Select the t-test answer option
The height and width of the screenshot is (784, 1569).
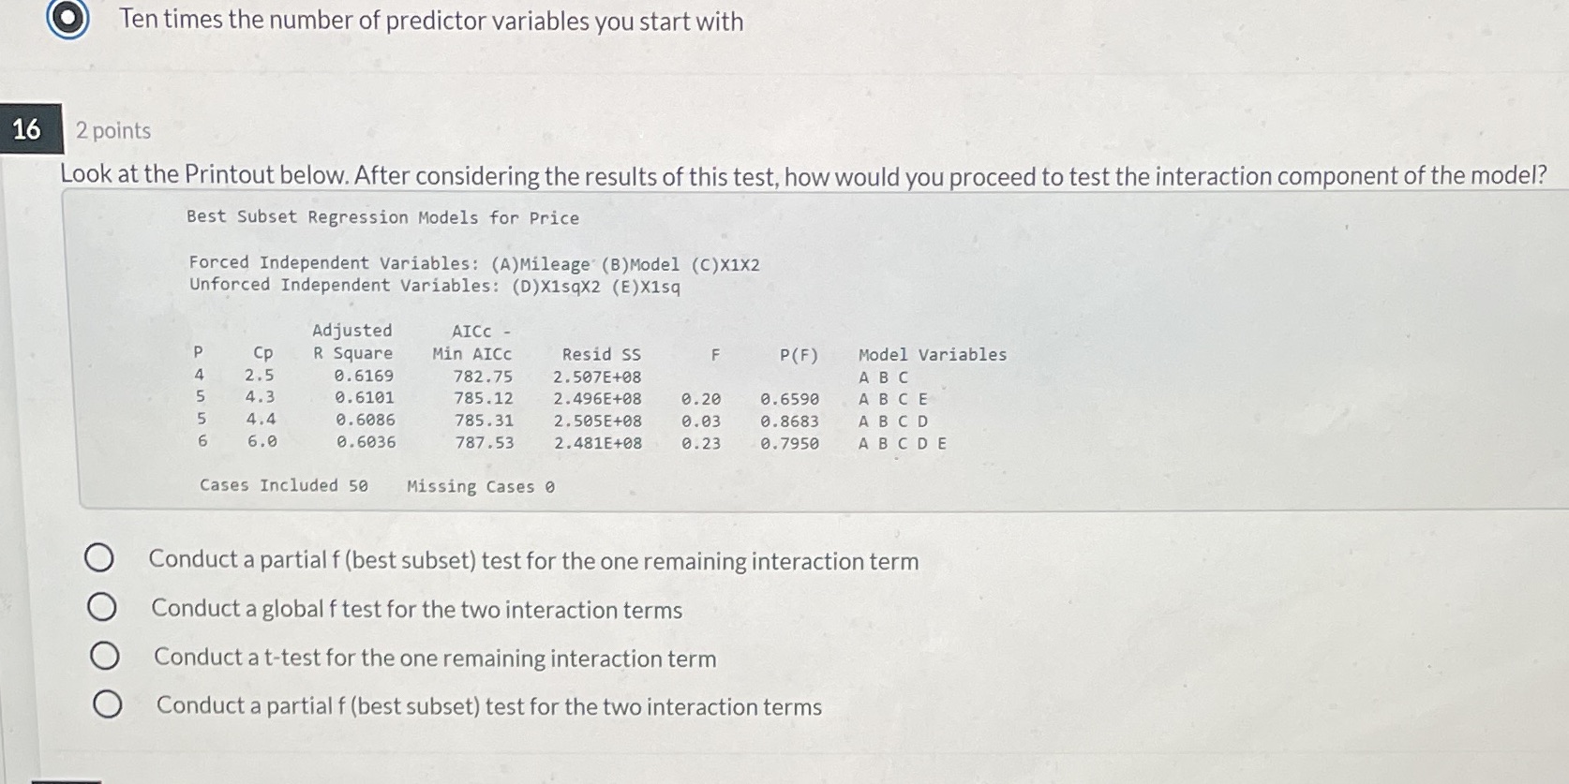[103, 656]
